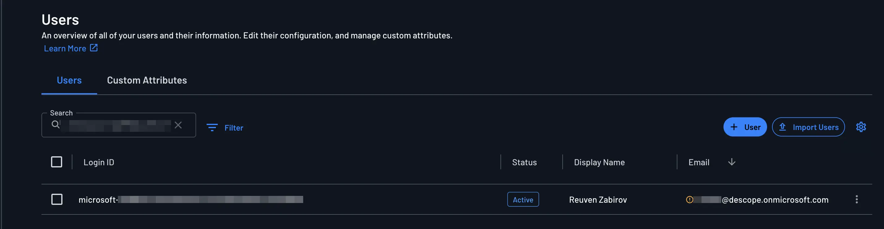Toggle the select-all users checkbox
Screen dimensions: 884x229
coord(57,162)
